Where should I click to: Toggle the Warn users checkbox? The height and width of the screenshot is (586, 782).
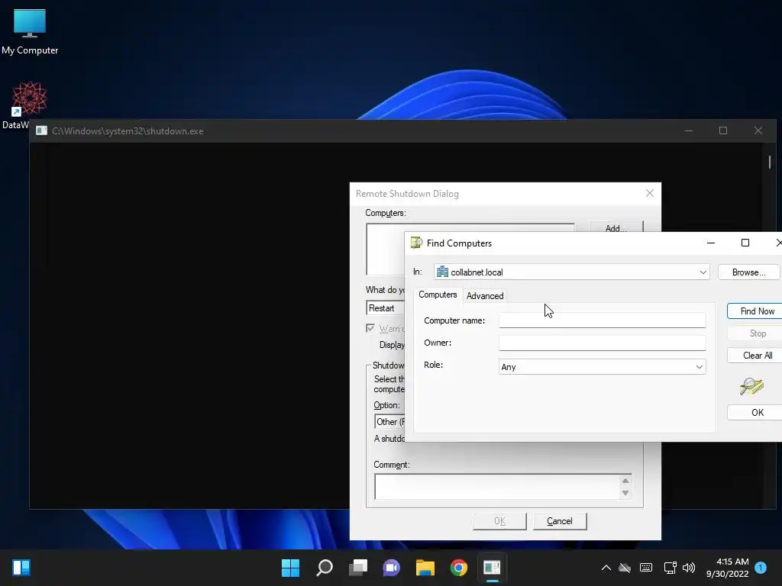coord(370,328)
